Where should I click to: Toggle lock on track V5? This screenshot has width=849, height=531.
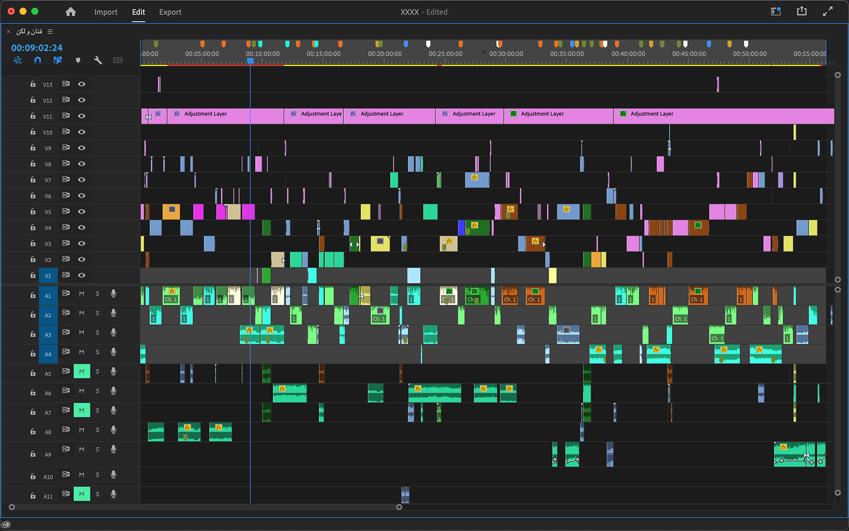[33, 212]
